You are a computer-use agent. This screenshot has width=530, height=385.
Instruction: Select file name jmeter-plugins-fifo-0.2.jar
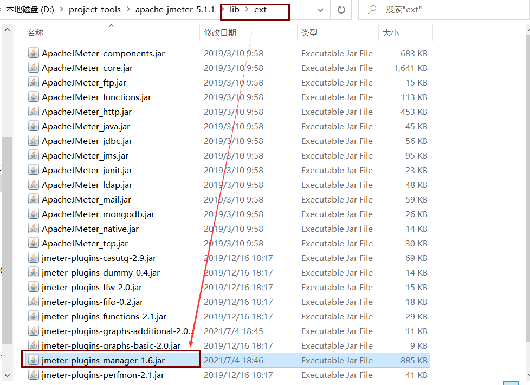pyautogui.click(x=92, y=302)
